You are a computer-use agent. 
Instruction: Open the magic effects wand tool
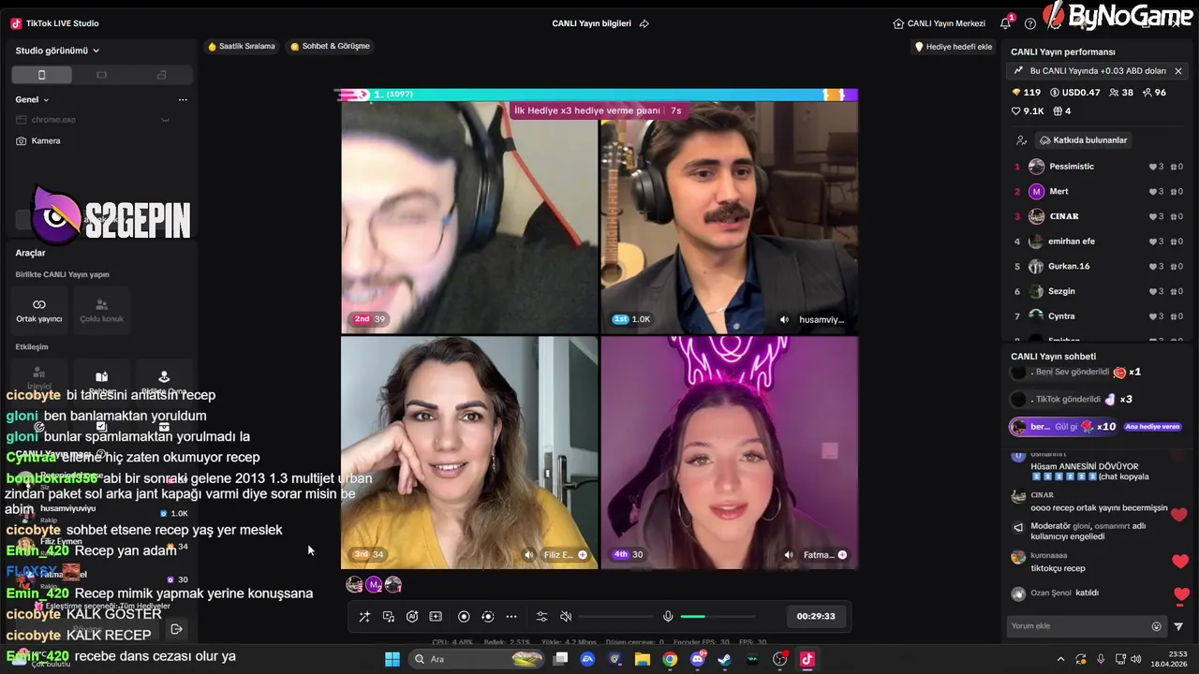(x=364, y=617)
